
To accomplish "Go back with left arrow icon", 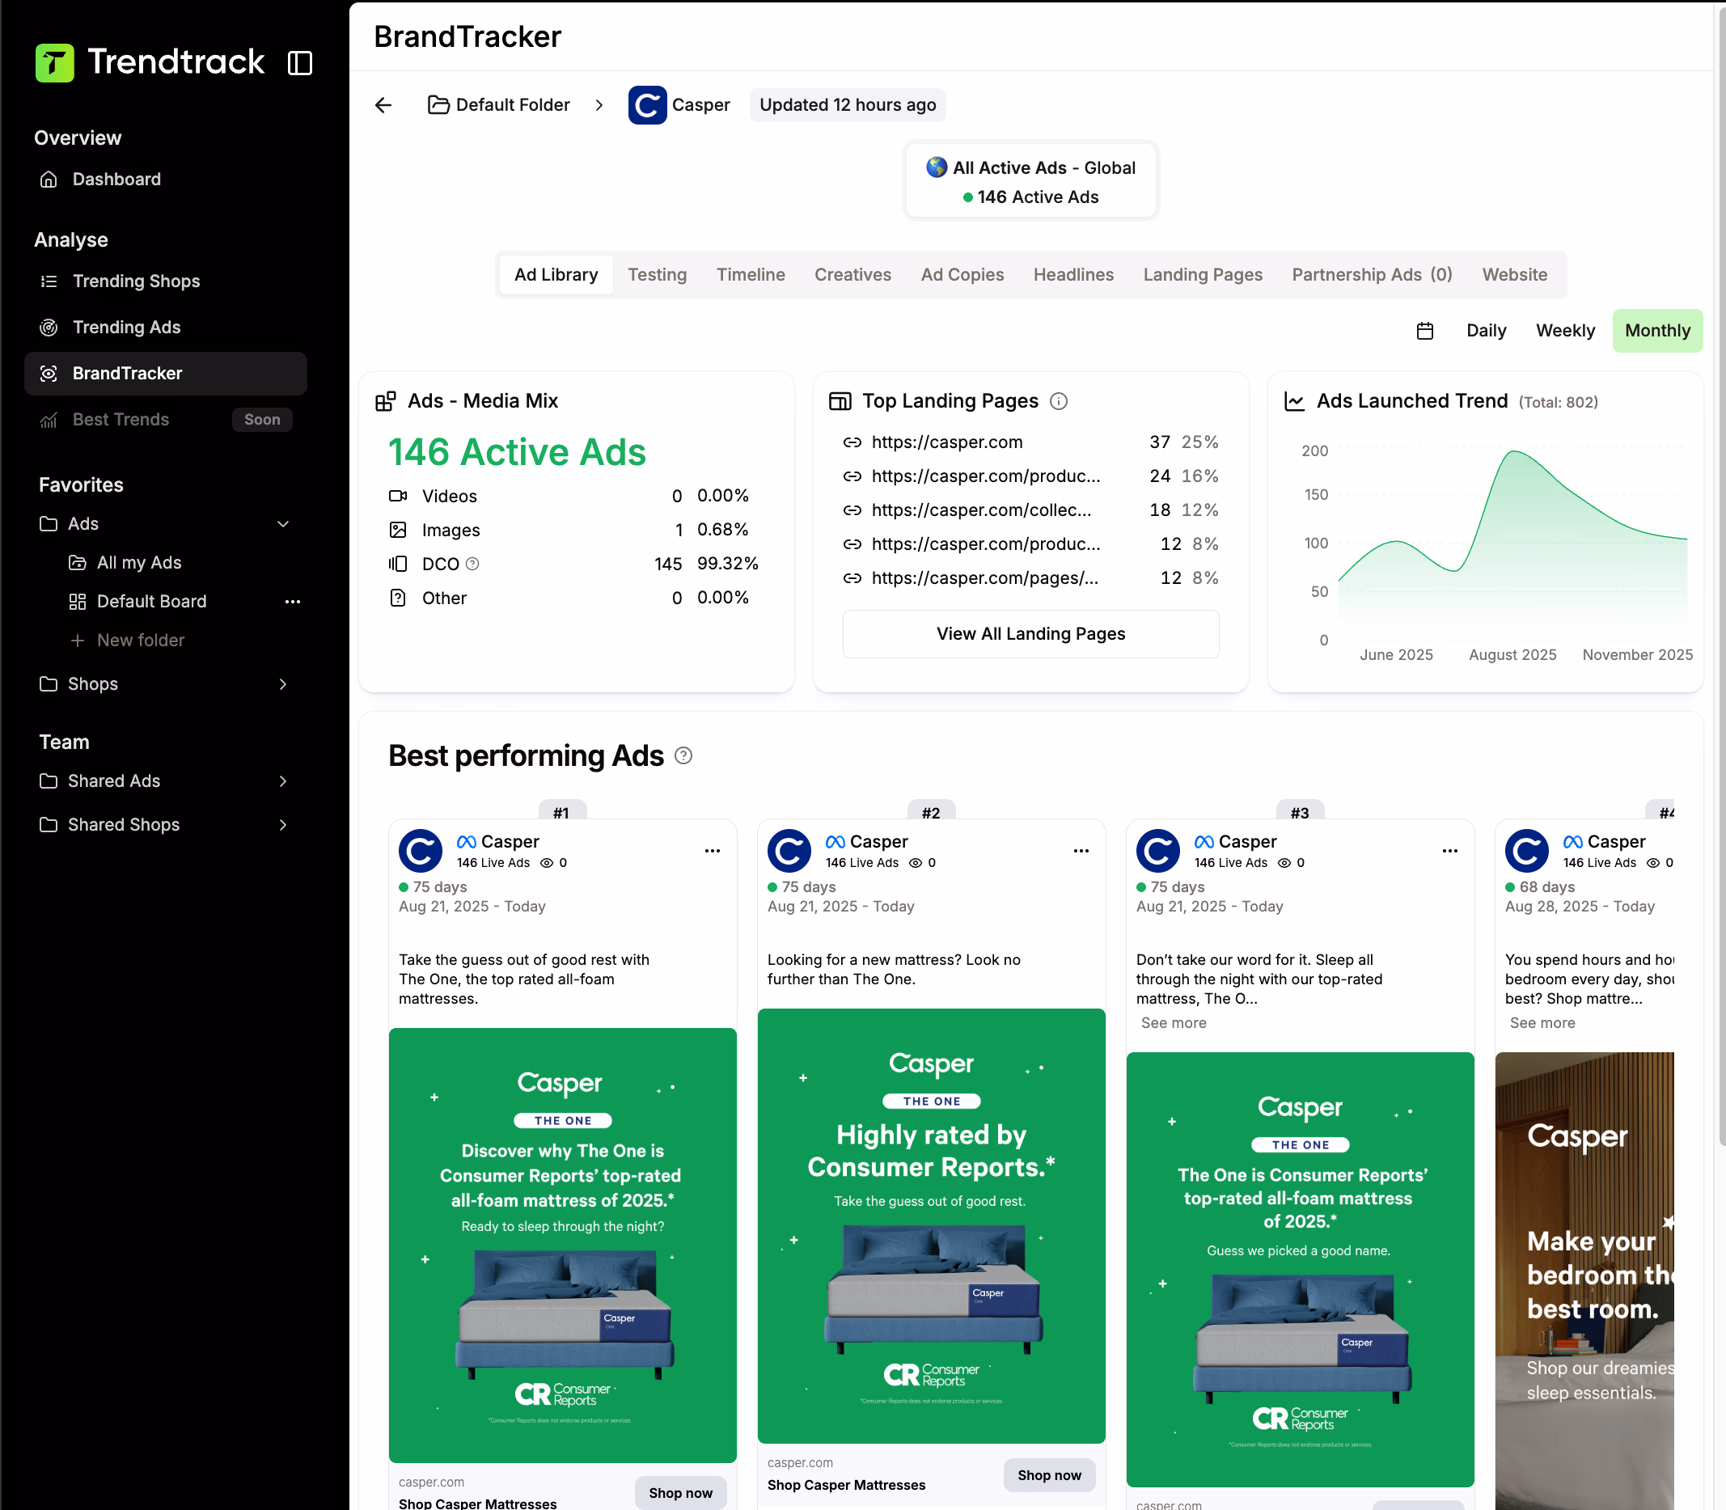I will click(383, 105).
